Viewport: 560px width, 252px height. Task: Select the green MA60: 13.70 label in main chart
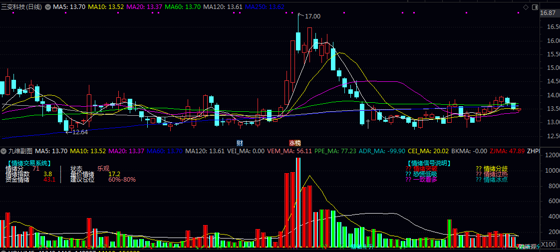tap(183, 7)
